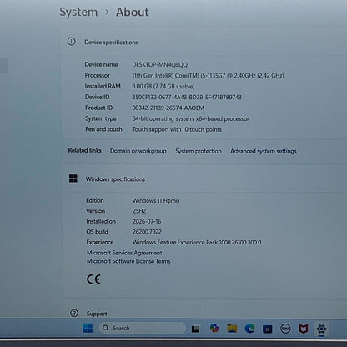
Task: Open File Explorer from the taskbar
Action: 232,329
